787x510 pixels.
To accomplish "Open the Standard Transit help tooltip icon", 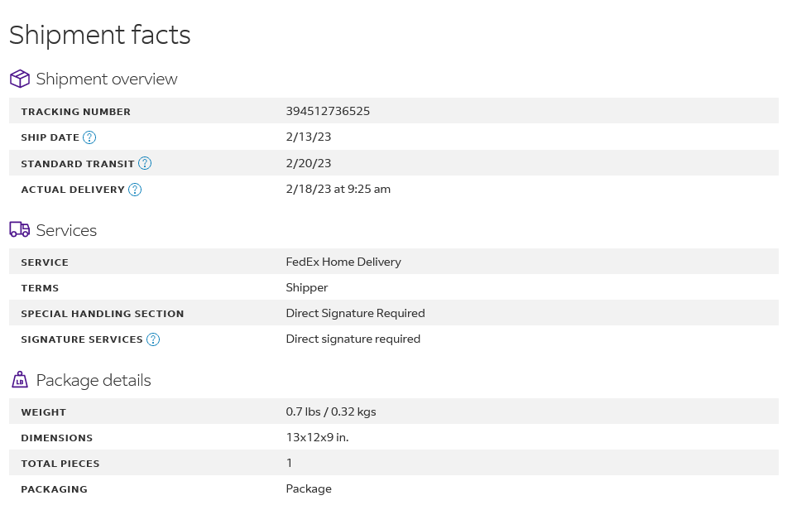I will pos(145,163).
